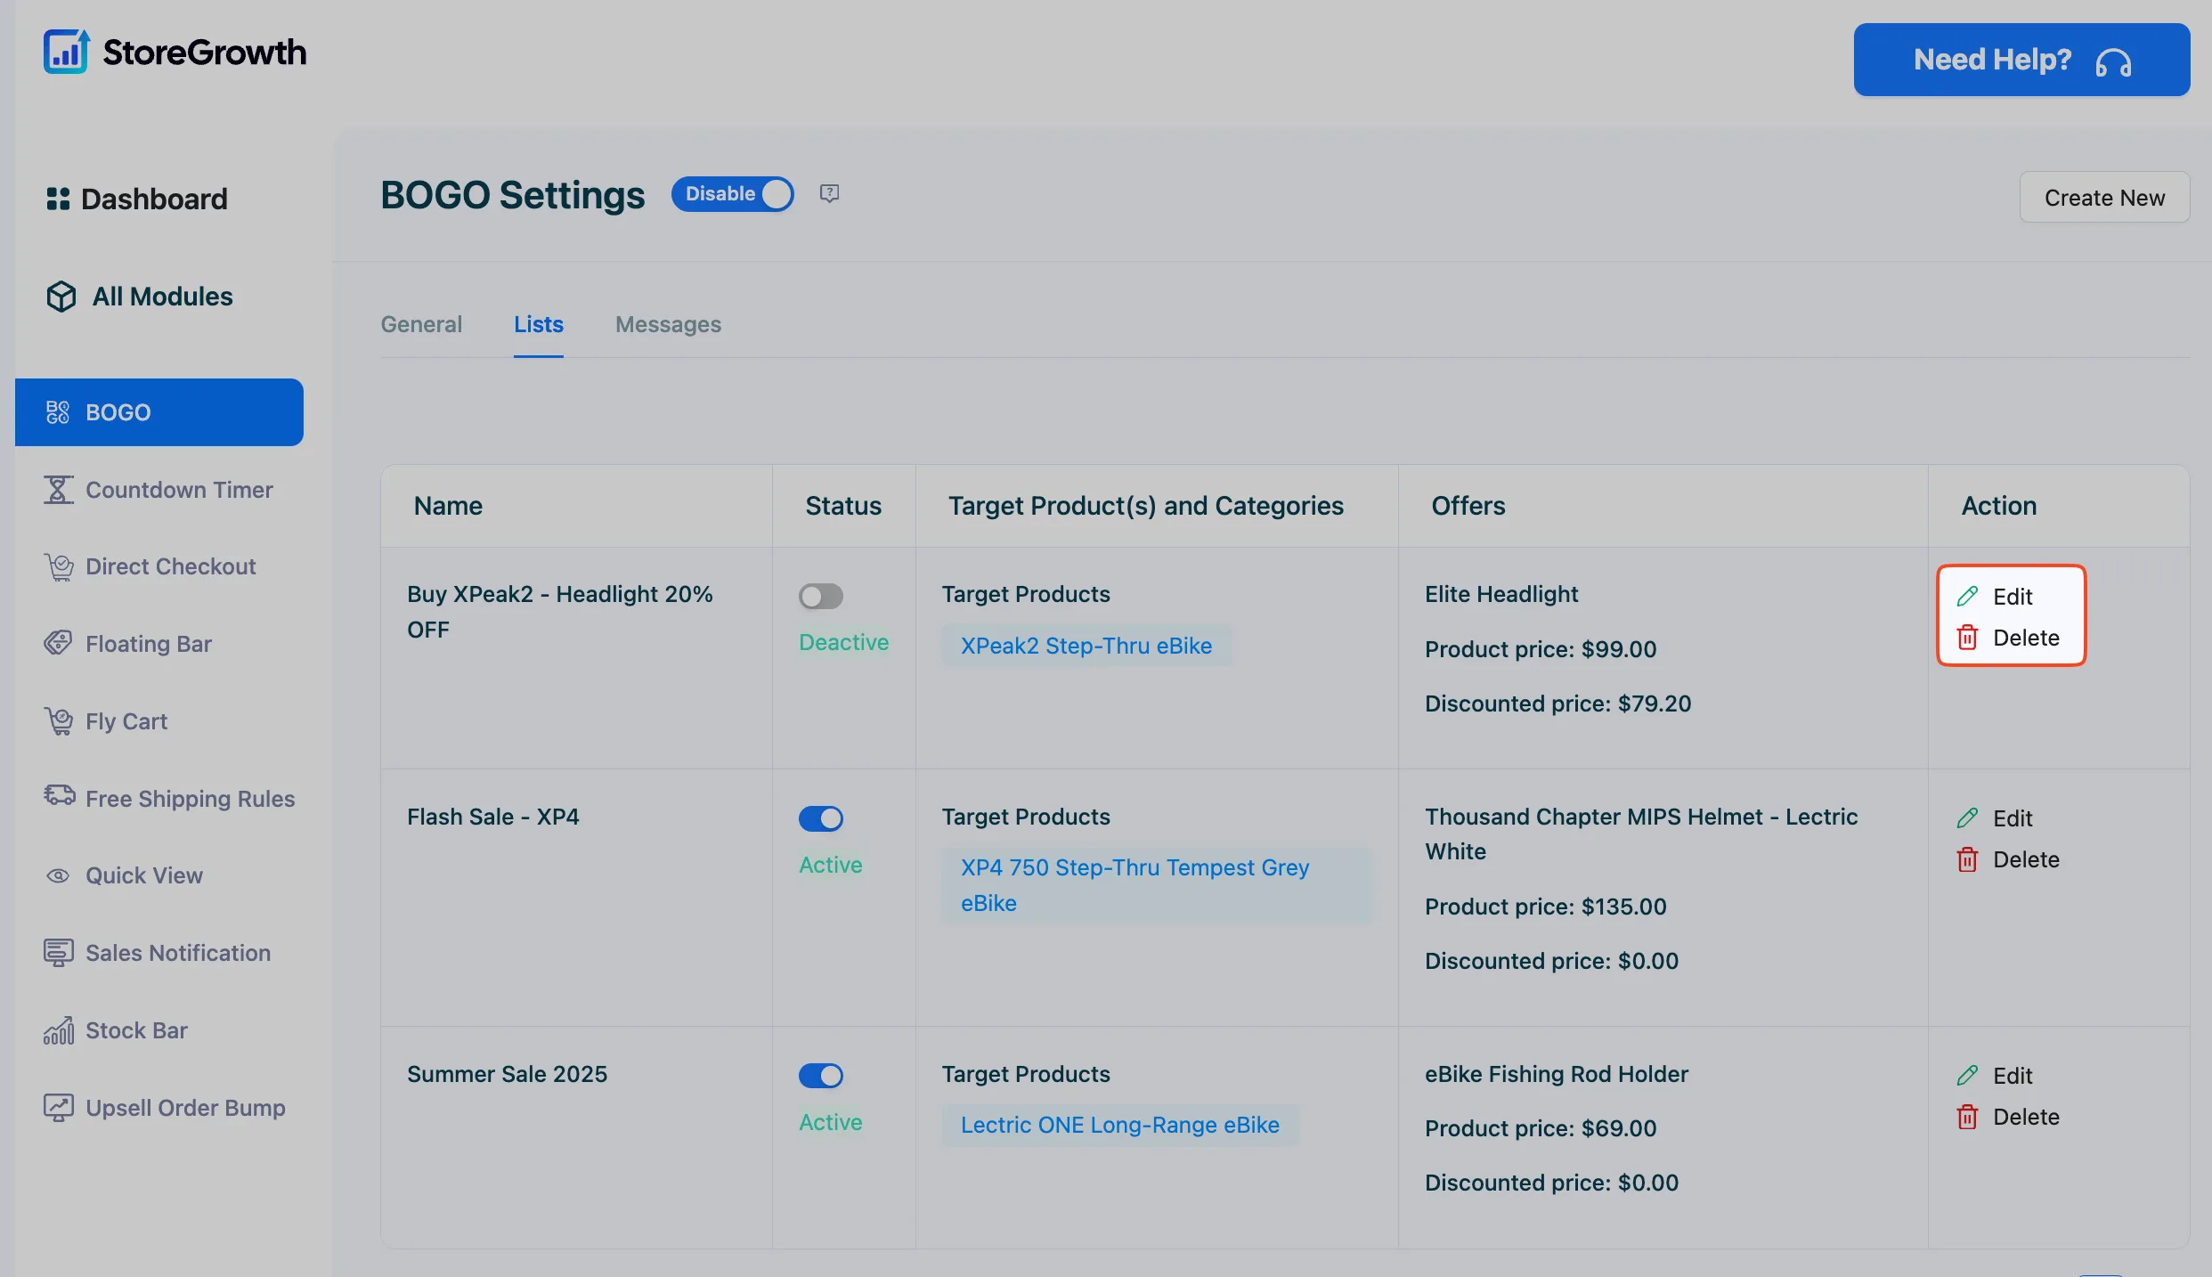Open the XPeak2 Step-Thru eBike product link

(1086, 646)
